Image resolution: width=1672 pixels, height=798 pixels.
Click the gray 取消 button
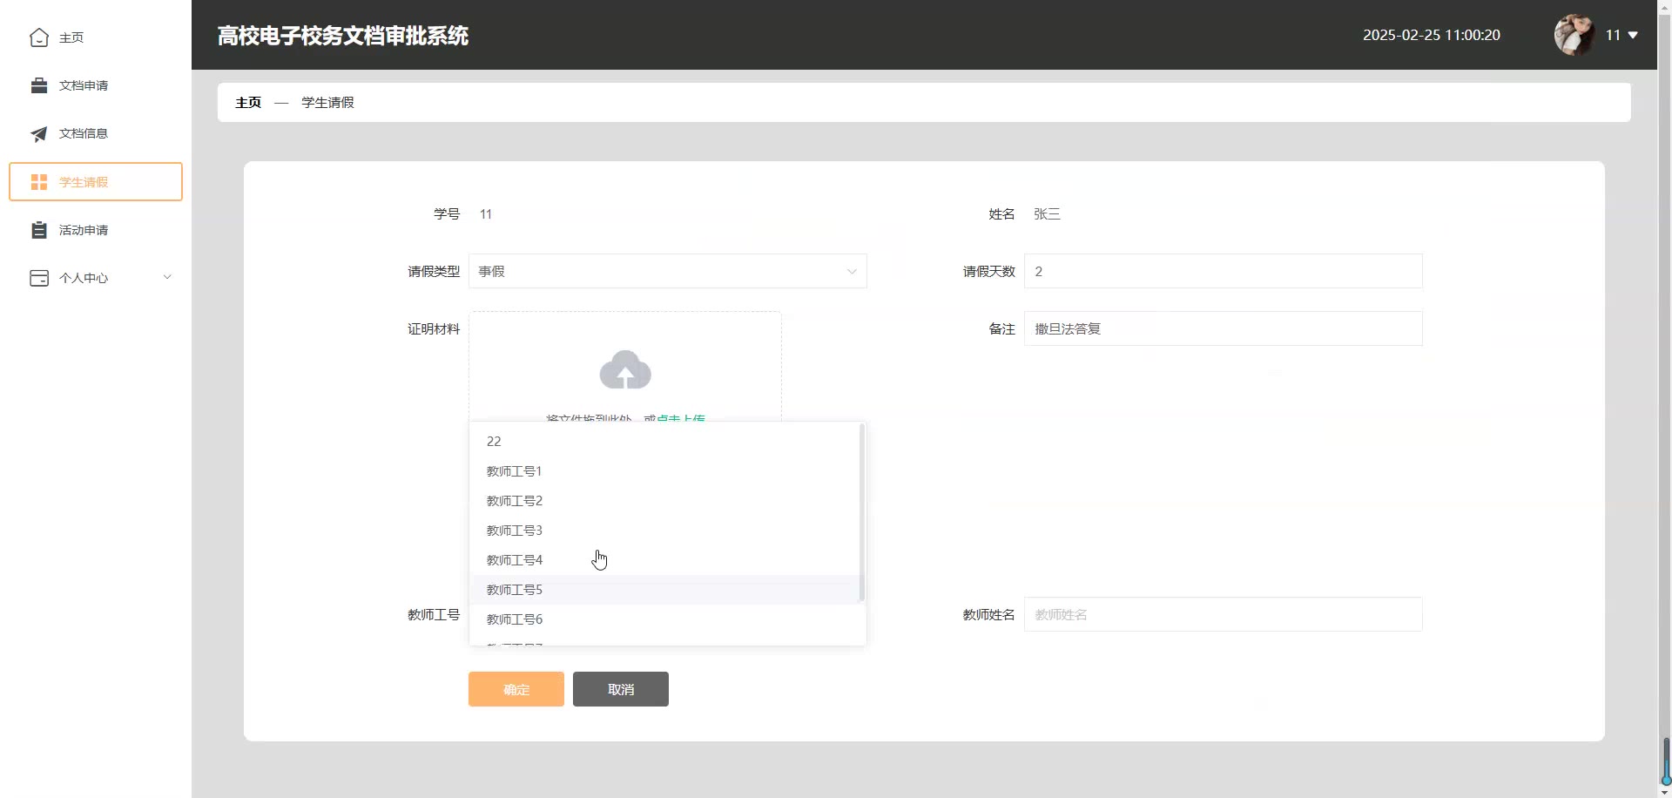click(621, 689)
